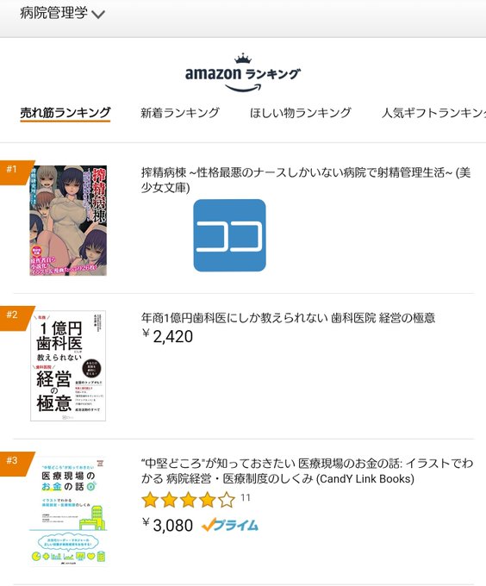Open the first-ranked book cover thumbnail

click(x=68, y=221)
